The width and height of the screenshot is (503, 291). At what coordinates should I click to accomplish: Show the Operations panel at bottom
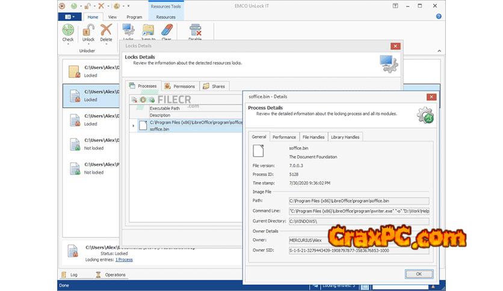pos(111,275)
